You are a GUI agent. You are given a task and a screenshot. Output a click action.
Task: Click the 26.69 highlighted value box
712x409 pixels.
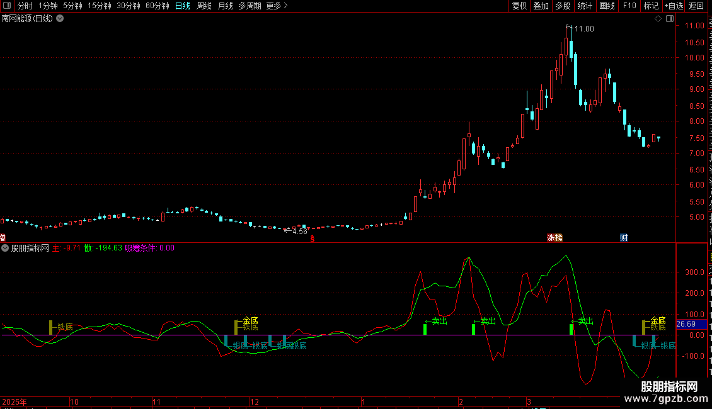click(691, 324)
